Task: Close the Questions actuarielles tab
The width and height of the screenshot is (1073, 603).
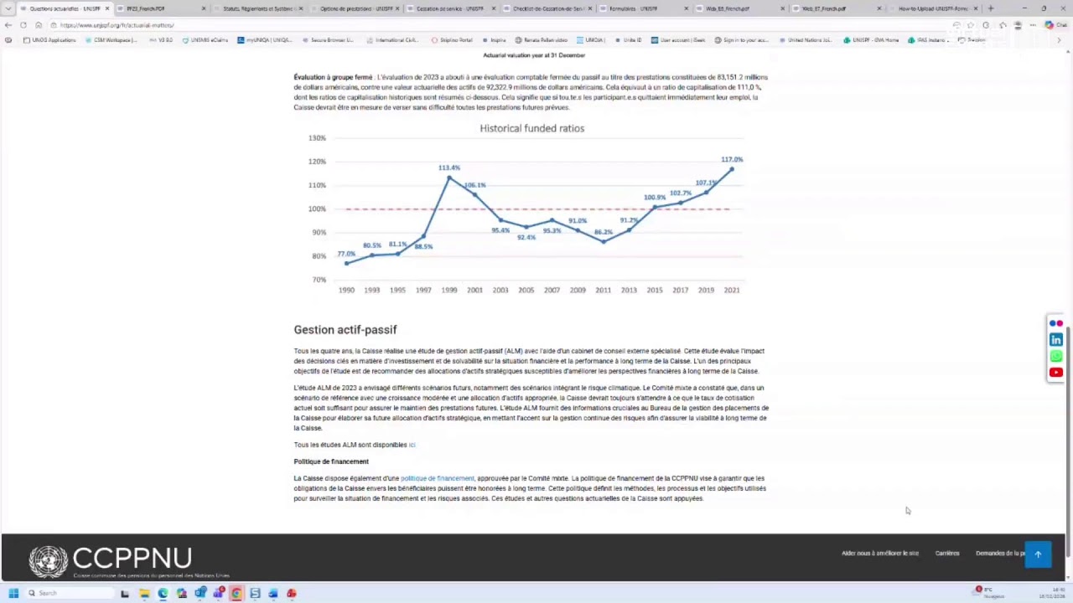Action: click(106, 8)
